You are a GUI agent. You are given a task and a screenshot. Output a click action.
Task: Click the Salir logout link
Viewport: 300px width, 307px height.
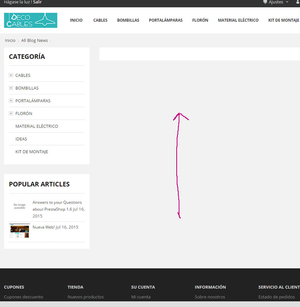[x=37, y=2]
